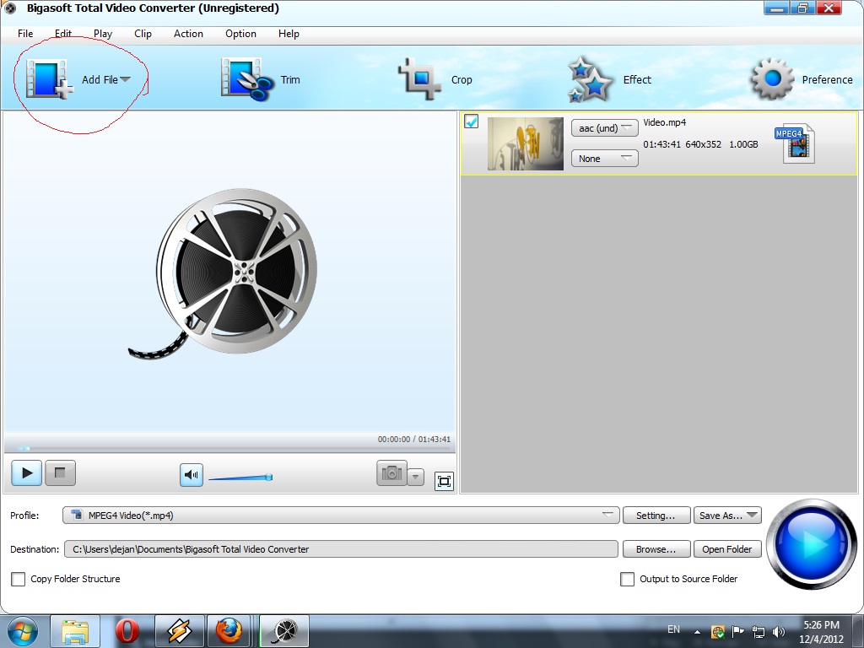Screen dimensions: 864x648
Task: Select the Video.mp4 thumbnail
Action: [x=526, y=143]
